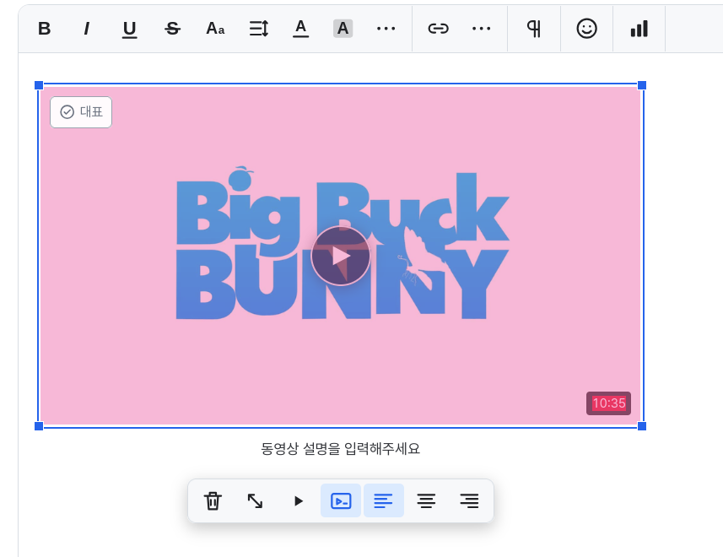723x557 pixels.
Task: Open the text color picker
Action: tap(300, 29)
